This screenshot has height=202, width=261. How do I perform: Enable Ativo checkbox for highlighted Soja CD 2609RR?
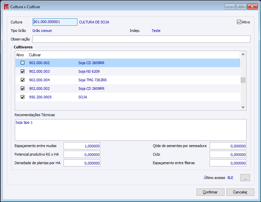pyautogui.click(x=23, y=63)
